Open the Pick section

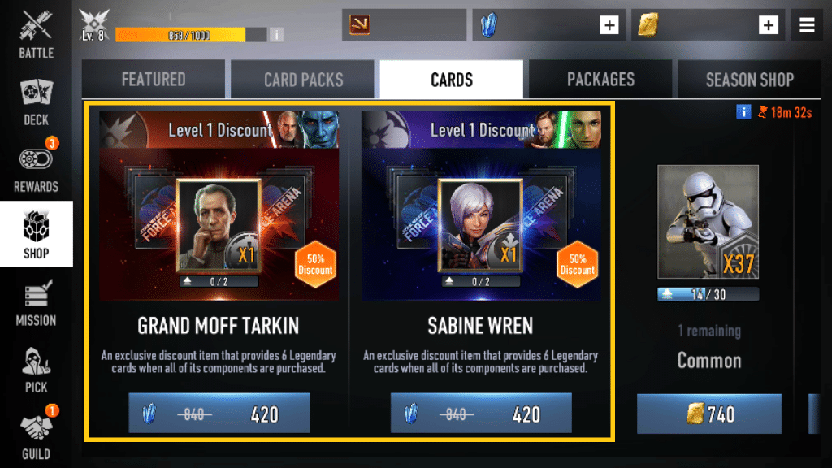36,370
